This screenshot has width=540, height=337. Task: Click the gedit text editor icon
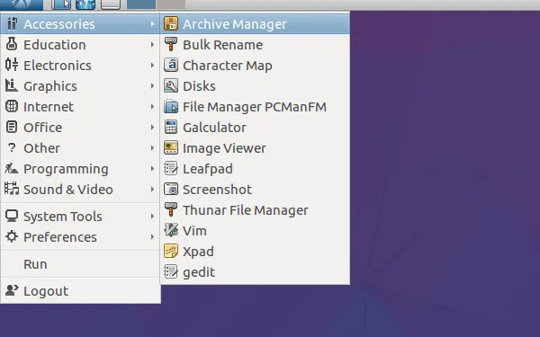tap(171, 271)
